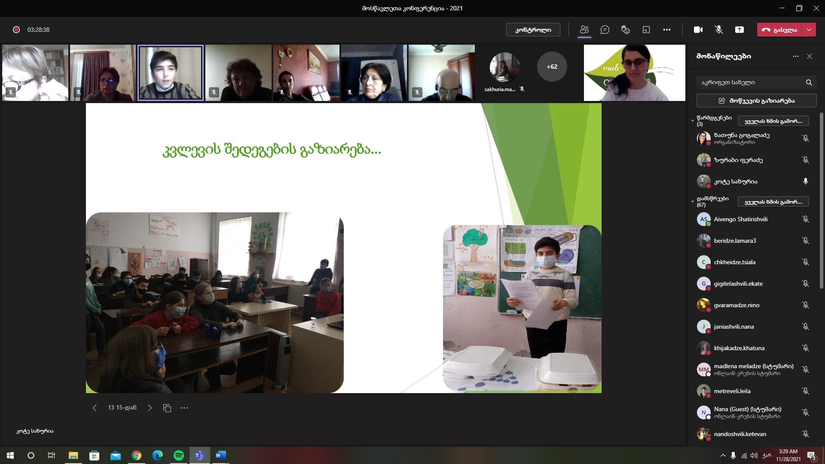Open Windows Start menu
Viewport: 825px width, 464px height.
tap(10, 455)
